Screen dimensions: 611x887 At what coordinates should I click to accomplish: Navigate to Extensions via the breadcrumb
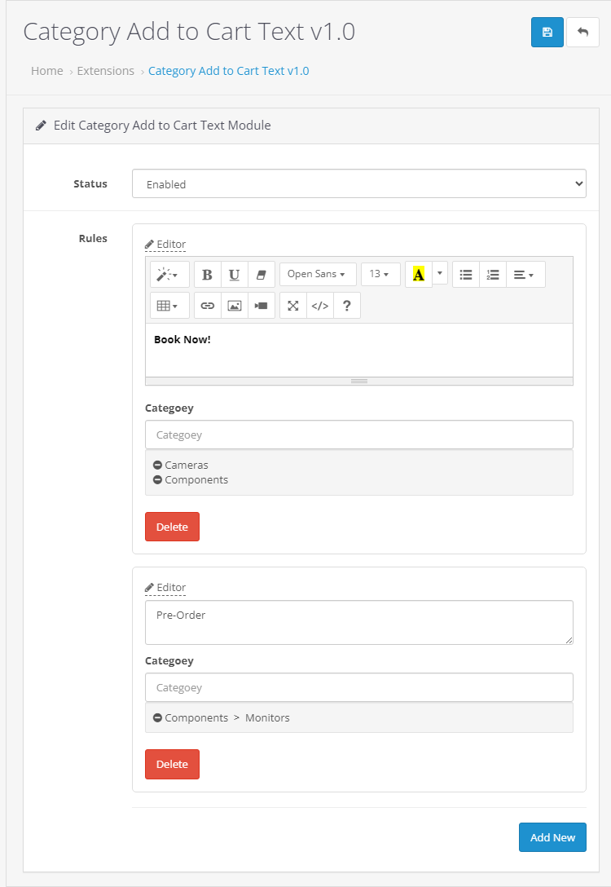tap(105, 71)
